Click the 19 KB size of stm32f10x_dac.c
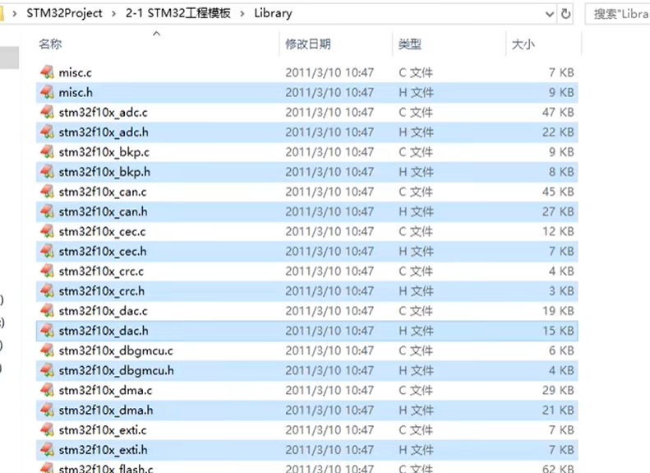Viewport: 650px width, 473px height. [x=558, y=311]
